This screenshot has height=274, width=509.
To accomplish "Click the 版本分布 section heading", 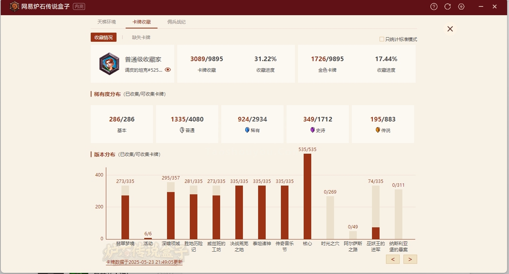I will (105, 154).
